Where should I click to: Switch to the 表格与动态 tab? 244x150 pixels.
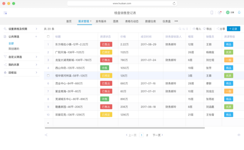(132, 21)
